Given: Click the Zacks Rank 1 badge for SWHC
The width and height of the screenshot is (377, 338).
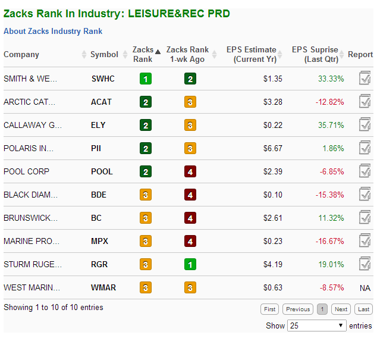Looking at the screenshot, I should [x=146, y=79].
